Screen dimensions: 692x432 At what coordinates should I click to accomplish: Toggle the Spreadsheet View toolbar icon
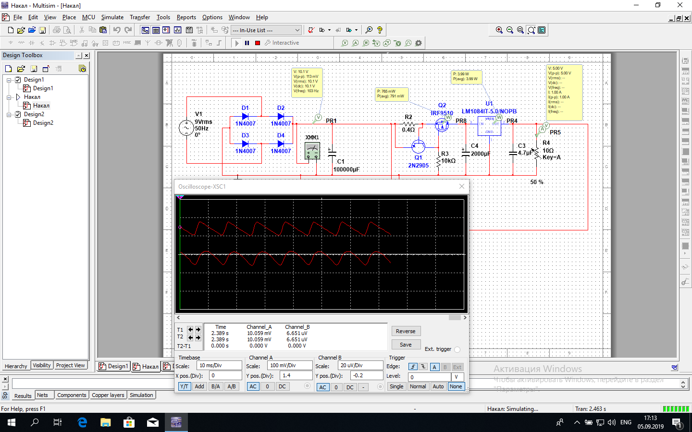156,30
